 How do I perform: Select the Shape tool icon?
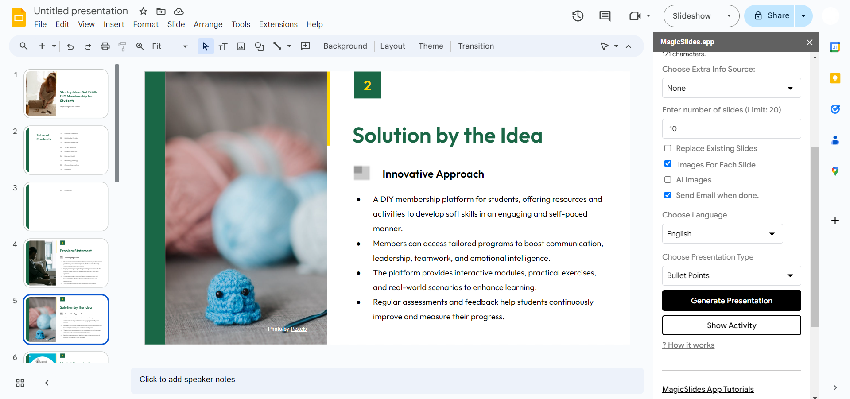(259, 46)
